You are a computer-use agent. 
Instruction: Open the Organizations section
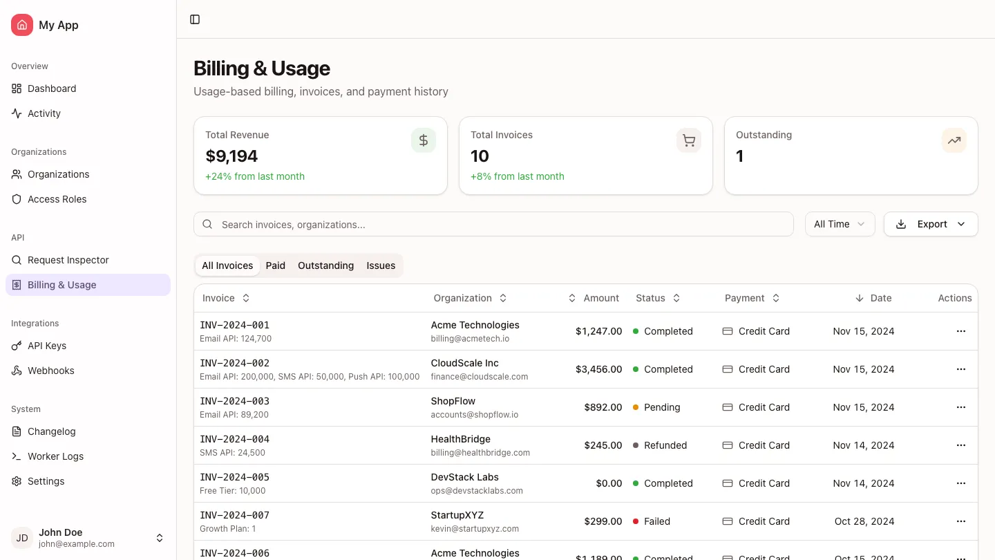pos(58,174)
